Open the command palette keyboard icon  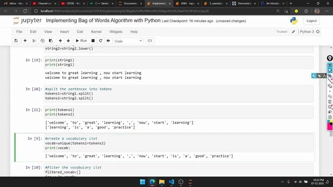[x=150, y=41]
